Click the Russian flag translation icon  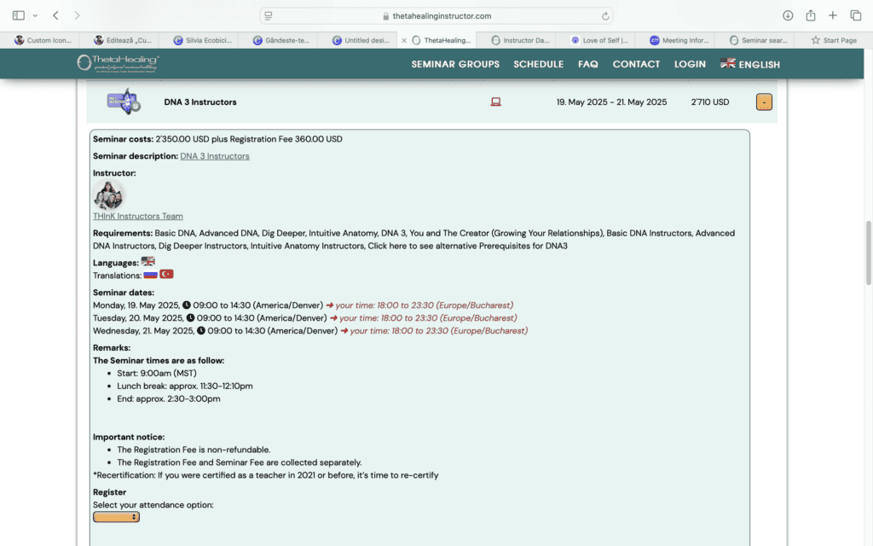[150, 274]
